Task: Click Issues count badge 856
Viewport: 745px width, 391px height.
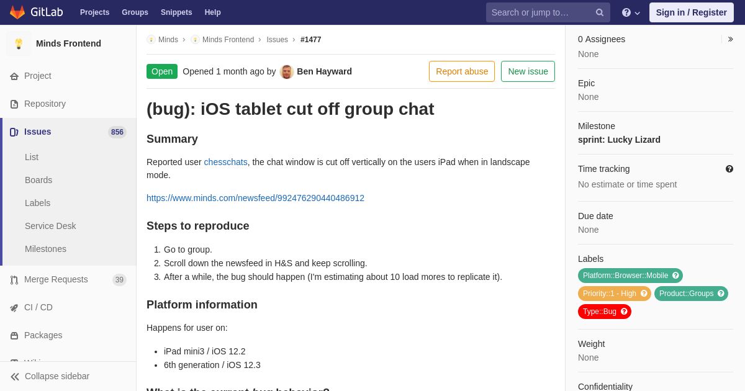Action: [x=117, y=132]
